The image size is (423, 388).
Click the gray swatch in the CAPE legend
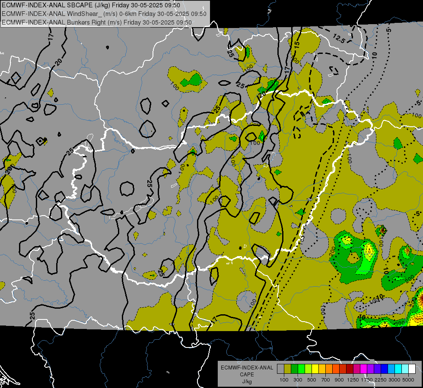click(280, 369)
